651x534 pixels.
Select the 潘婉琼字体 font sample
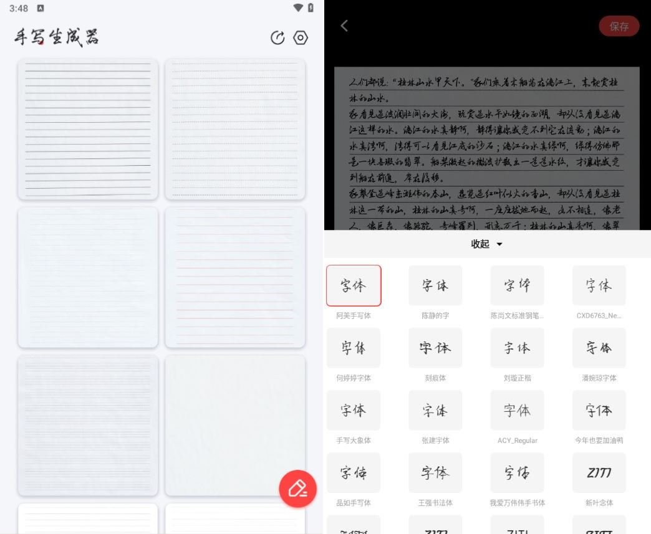[x=599, y=348]
